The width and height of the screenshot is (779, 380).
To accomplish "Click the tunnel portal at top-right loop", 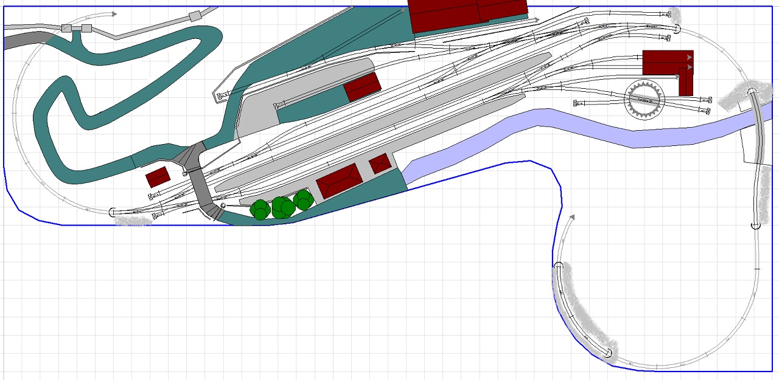I will pyautogui.click(x=676, y=29).
